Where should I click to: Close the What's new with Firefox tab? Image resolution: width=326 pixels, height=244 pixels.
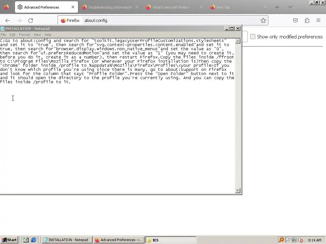(x=201, y=7)
